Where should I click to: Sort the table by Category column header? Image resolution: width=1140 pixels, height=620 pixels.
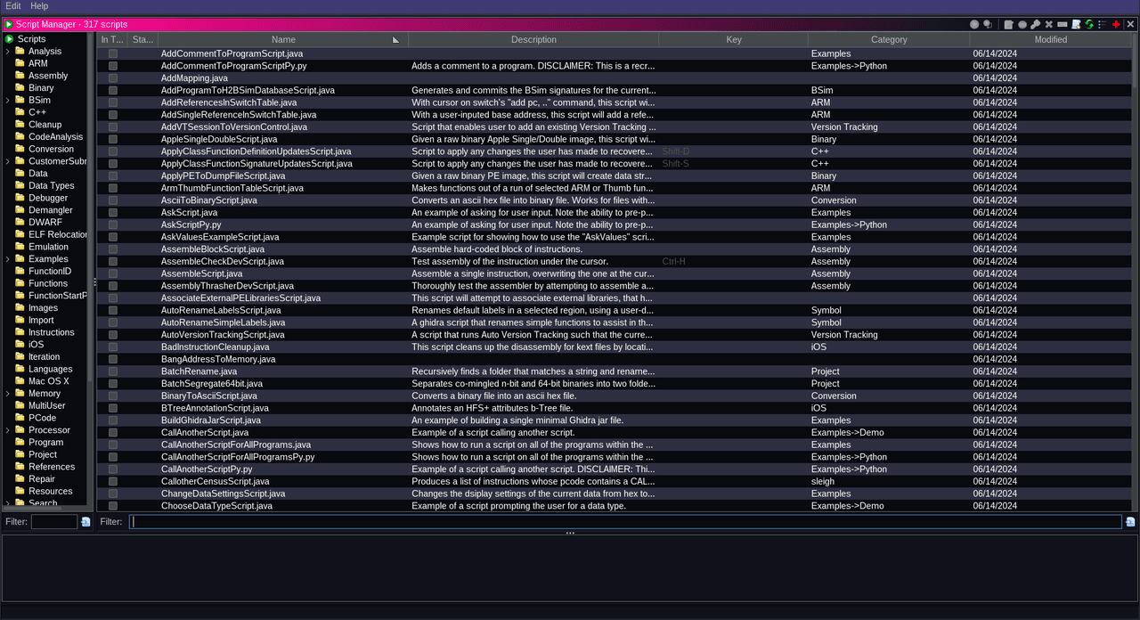[888, 40]
